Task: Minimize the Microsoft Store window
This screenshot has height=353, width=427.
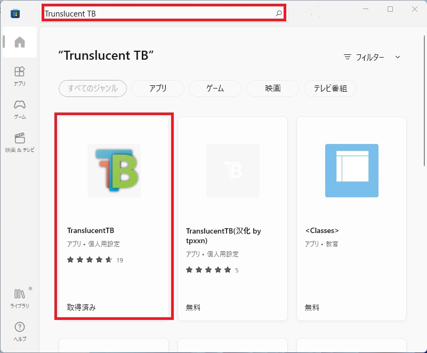Action: point(366,9)
